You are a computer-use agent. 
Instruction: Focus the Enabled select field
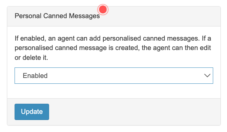click(x=114, y=75)
